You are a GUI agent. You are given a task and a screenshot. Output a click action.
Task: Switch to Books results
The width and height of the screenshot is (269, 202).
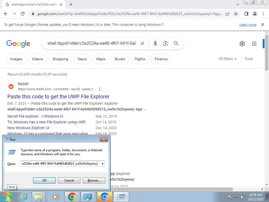[x=120, y=59]
